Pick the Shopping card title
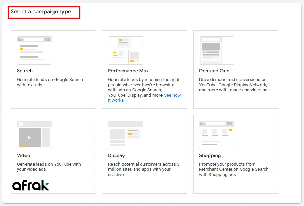Image resolution: width=304 pixels, height=206 pixels. coord(210,155)
